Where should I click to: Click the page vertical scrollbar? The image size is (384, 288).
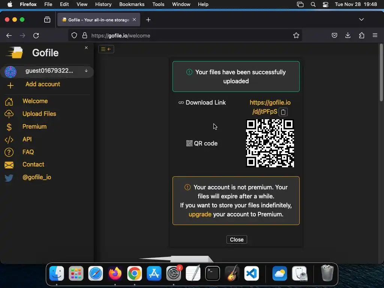[381, 72]
